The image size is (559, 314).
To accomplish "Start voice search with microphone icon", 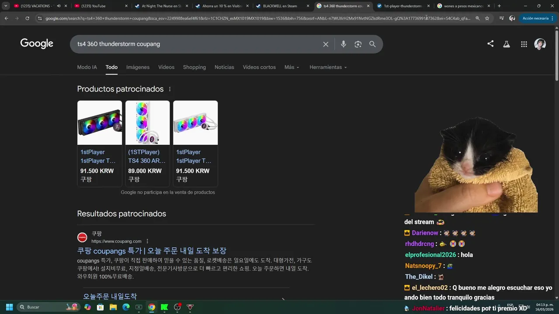I will click(343, 44).
